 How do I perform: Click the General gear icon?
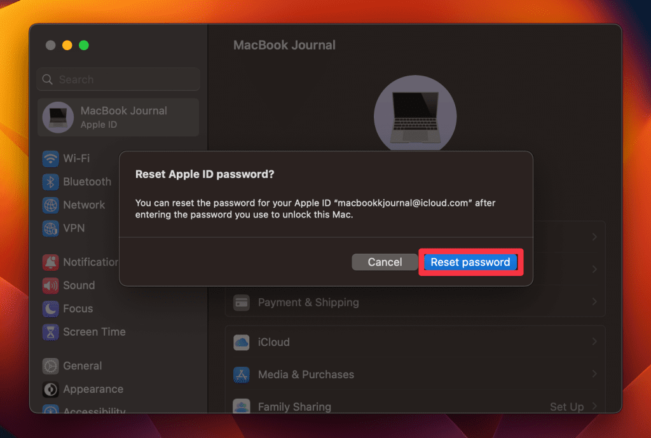tap(51, 366)
